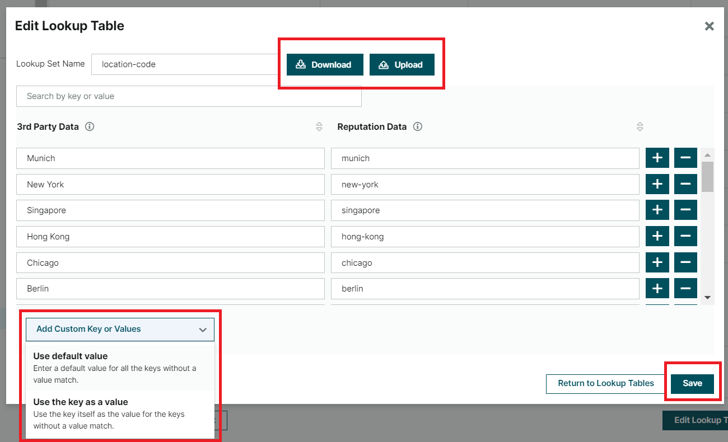Close the Edit Lookup Table dialog
Image resolution: width=728 pixels, height=442 pixels.
pos(709,26)
